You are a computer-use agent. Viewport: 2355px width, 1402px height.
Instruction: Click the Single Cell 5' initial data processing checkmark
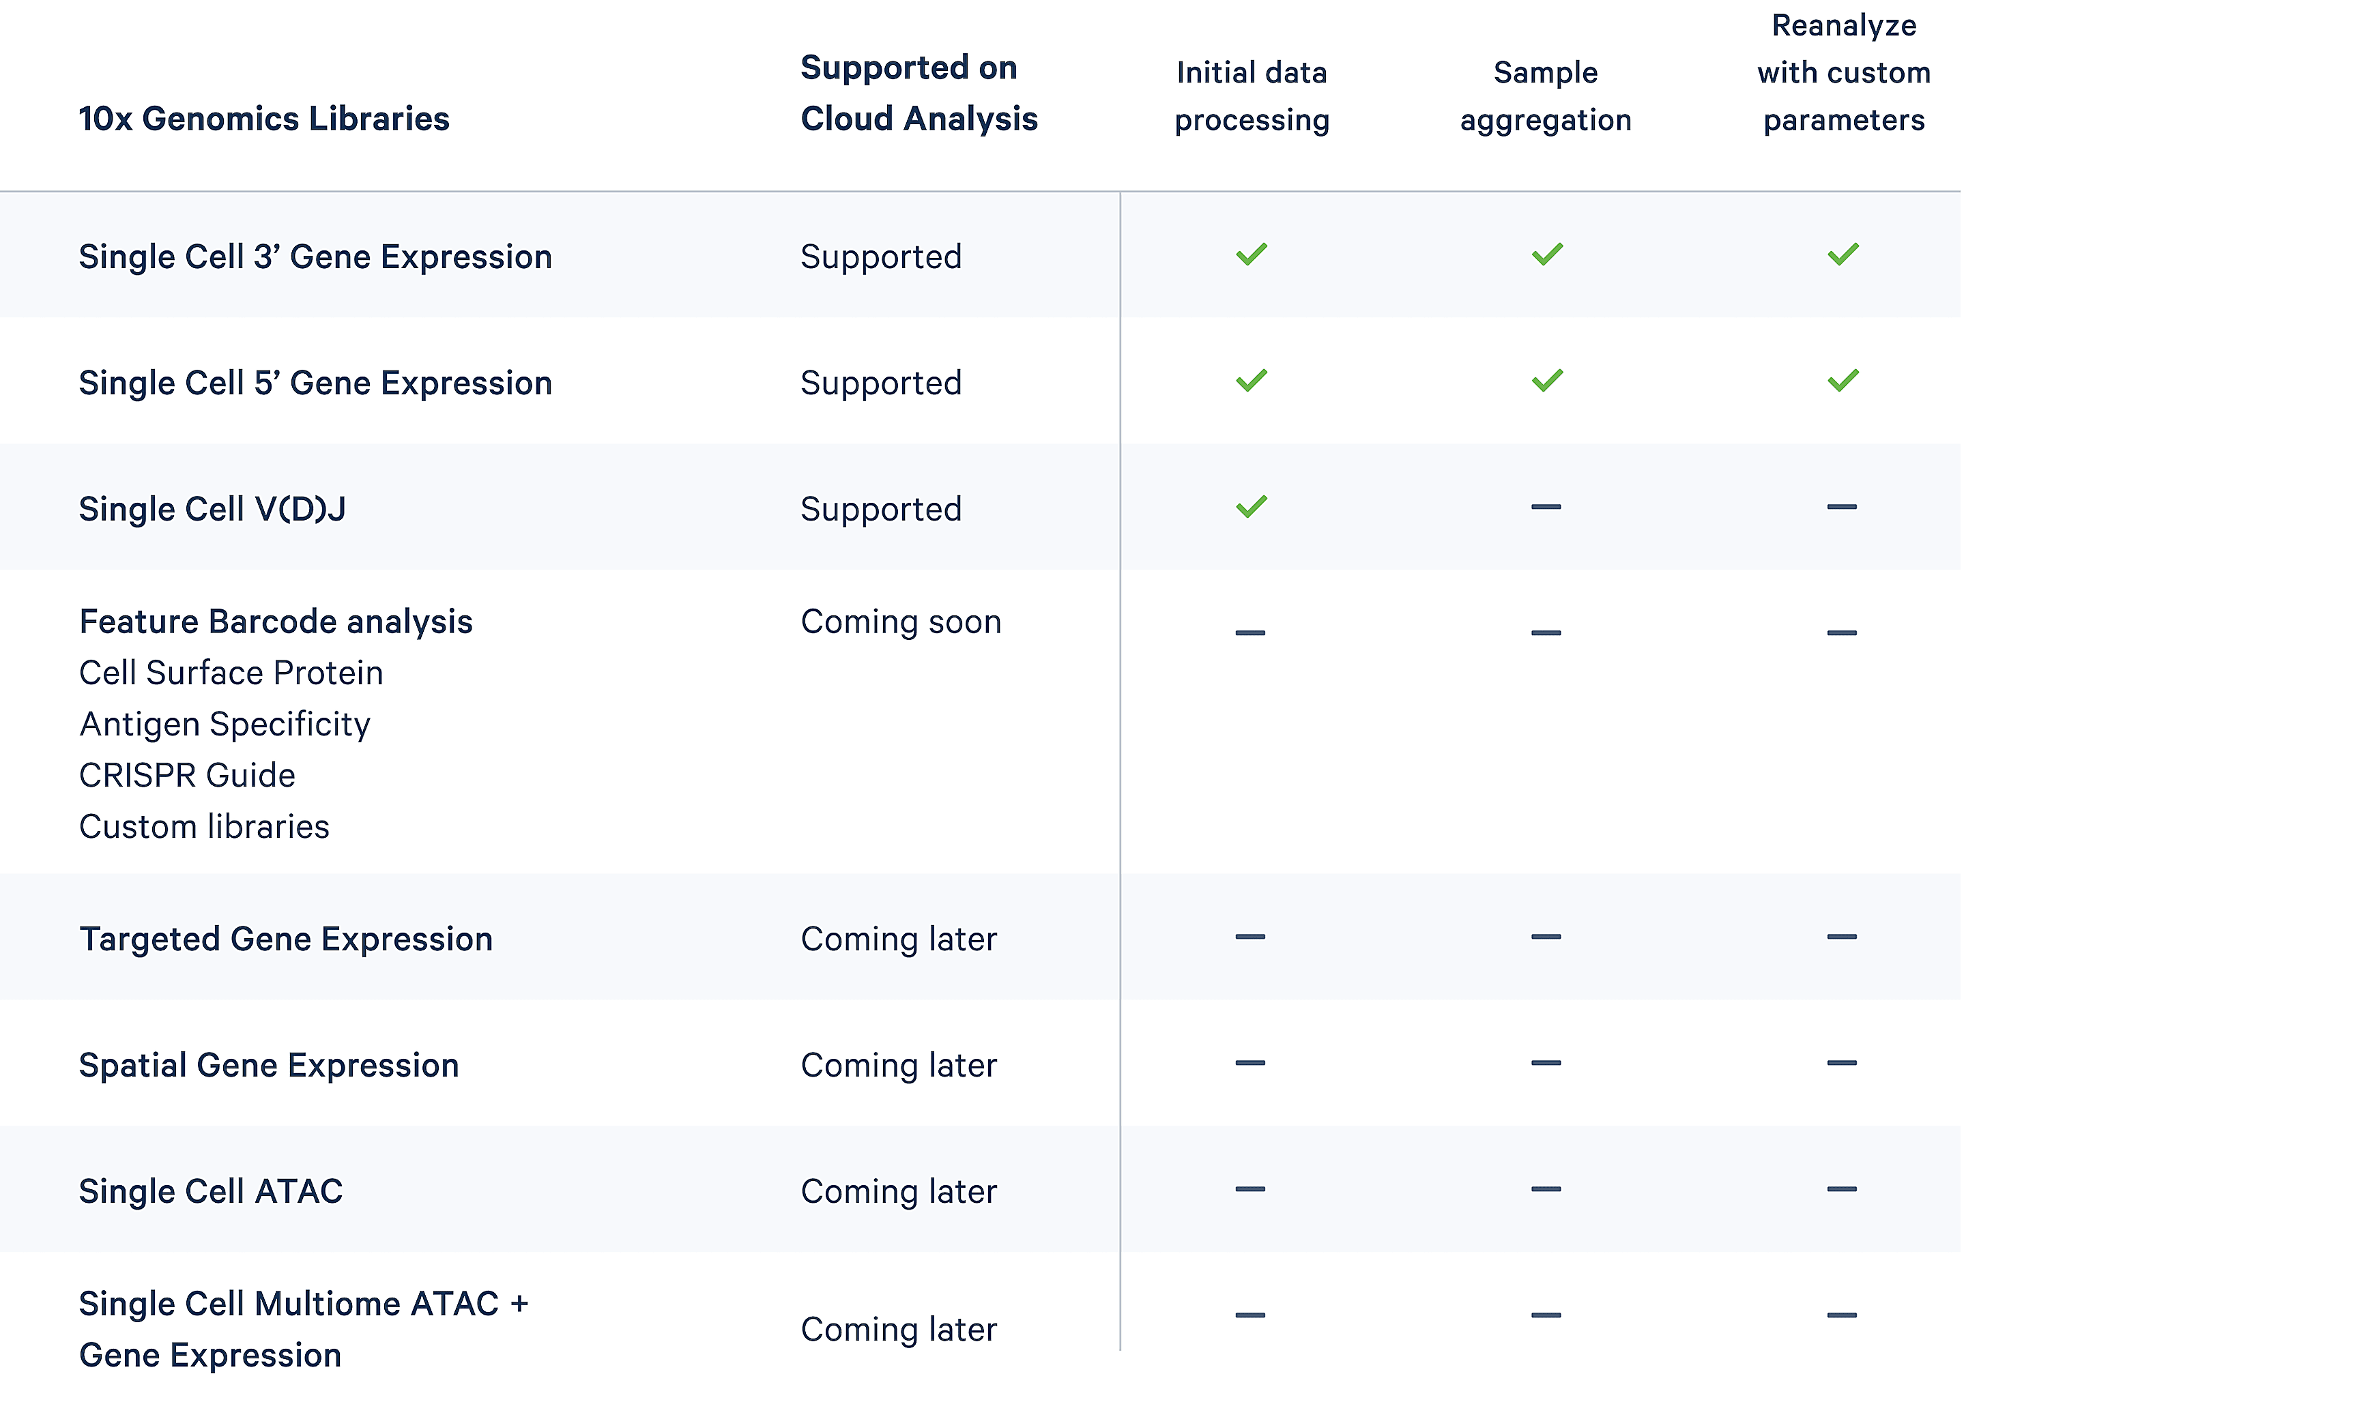[x=1252, y=381]
